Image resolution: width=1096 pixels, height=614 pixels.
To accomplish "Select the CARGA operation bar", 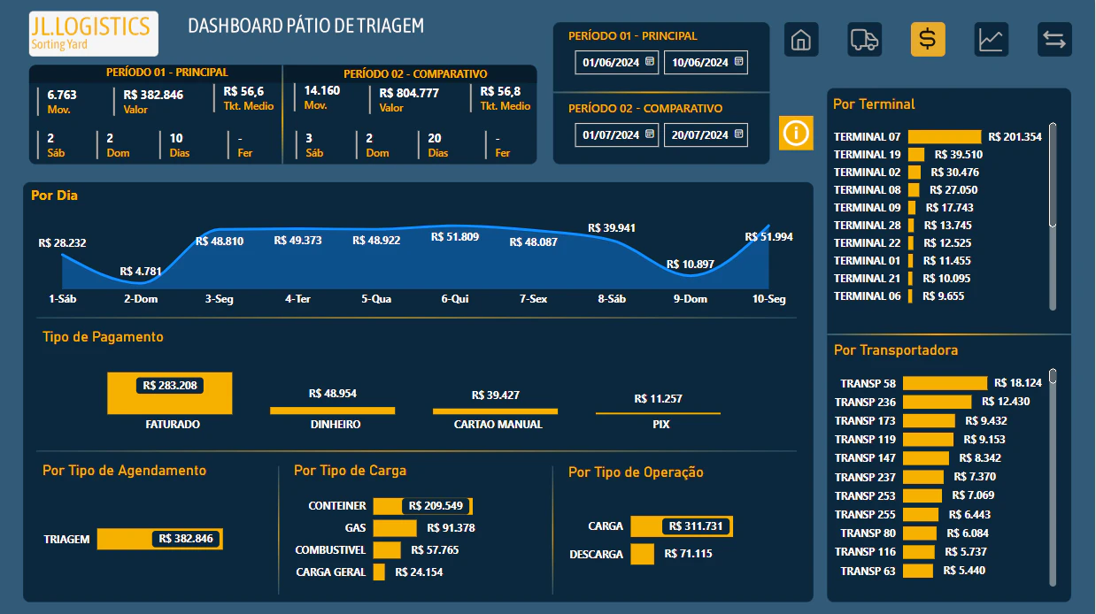I will pyautogui.click(x=682, y=526).
